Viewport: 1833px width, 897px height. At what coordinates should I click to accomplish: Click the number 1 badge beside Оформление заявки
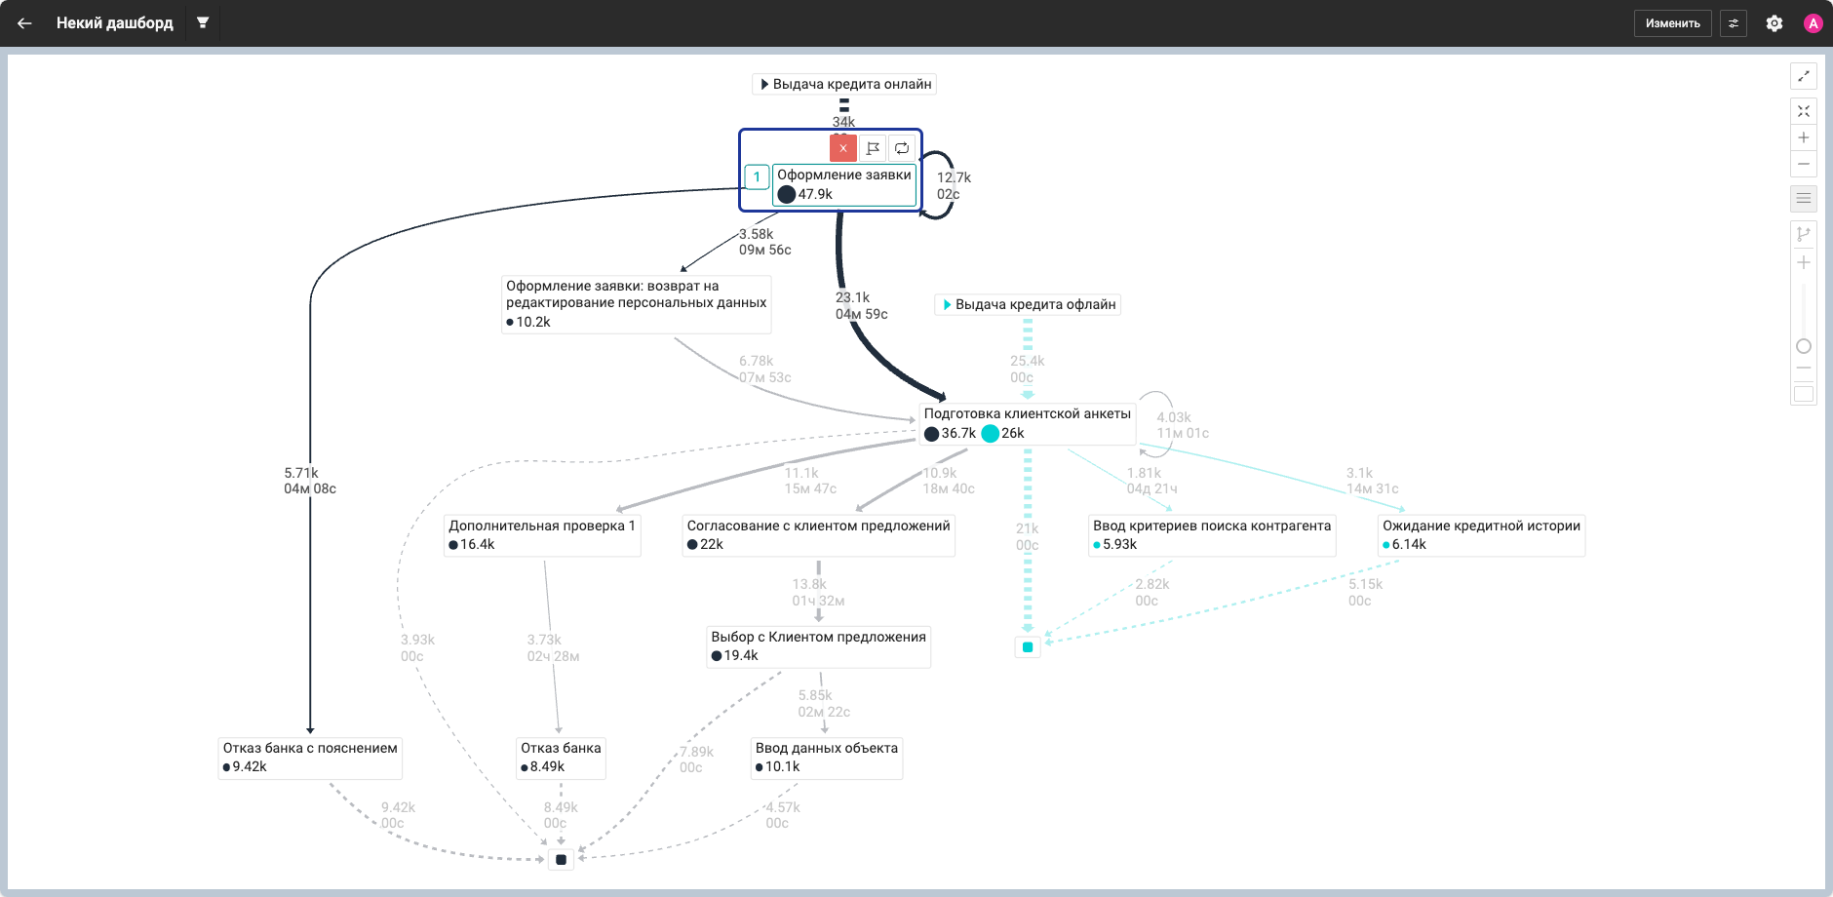pos(757,177)
